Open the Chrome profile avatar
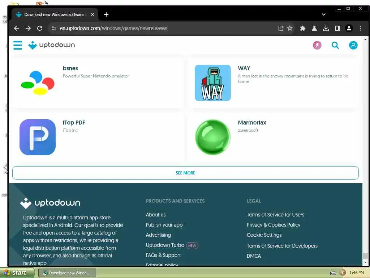The width and height of the screenshot is (370, 278). point(349,28)
